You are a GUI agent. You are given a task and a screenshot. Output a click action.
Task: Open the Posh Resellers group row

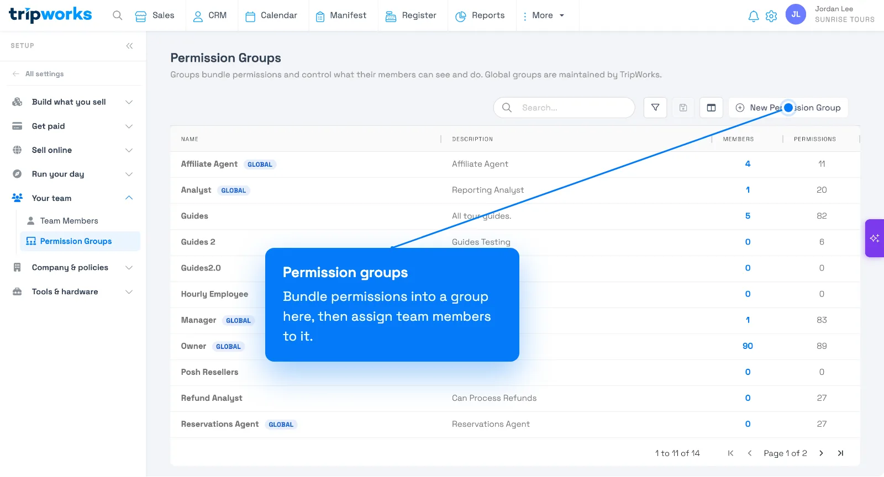(515, 373)
